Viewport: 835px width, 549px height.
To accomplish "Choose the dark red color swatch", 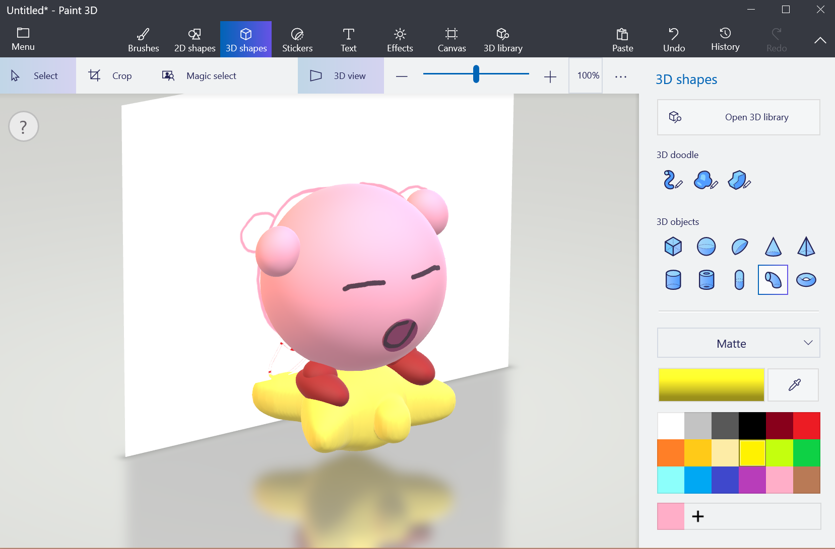I will click(x=780, y=426).
